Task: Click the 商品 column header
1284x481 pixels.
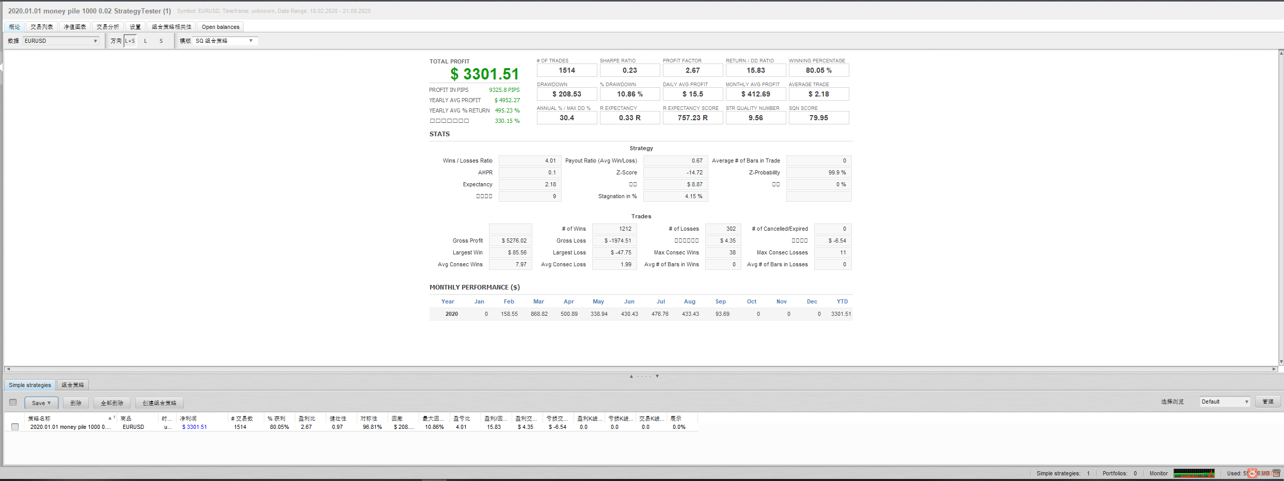Action: pyautogui.click(x=138, y=419)
